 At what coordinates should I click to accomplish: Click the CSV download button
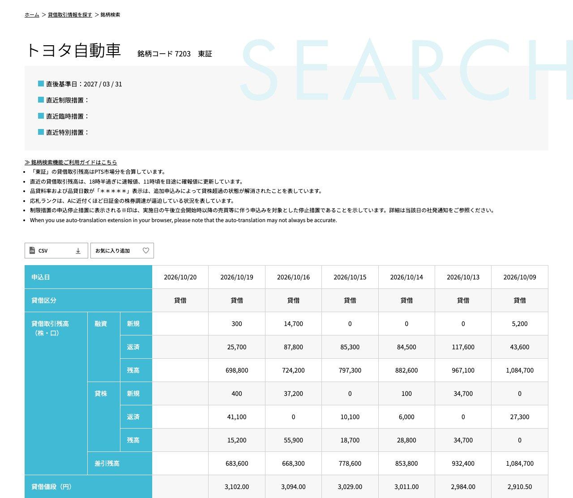click(x=56, y=251)
